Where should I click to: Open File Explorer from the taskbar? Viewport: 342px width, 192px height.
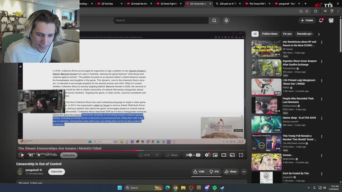point(183,188)
